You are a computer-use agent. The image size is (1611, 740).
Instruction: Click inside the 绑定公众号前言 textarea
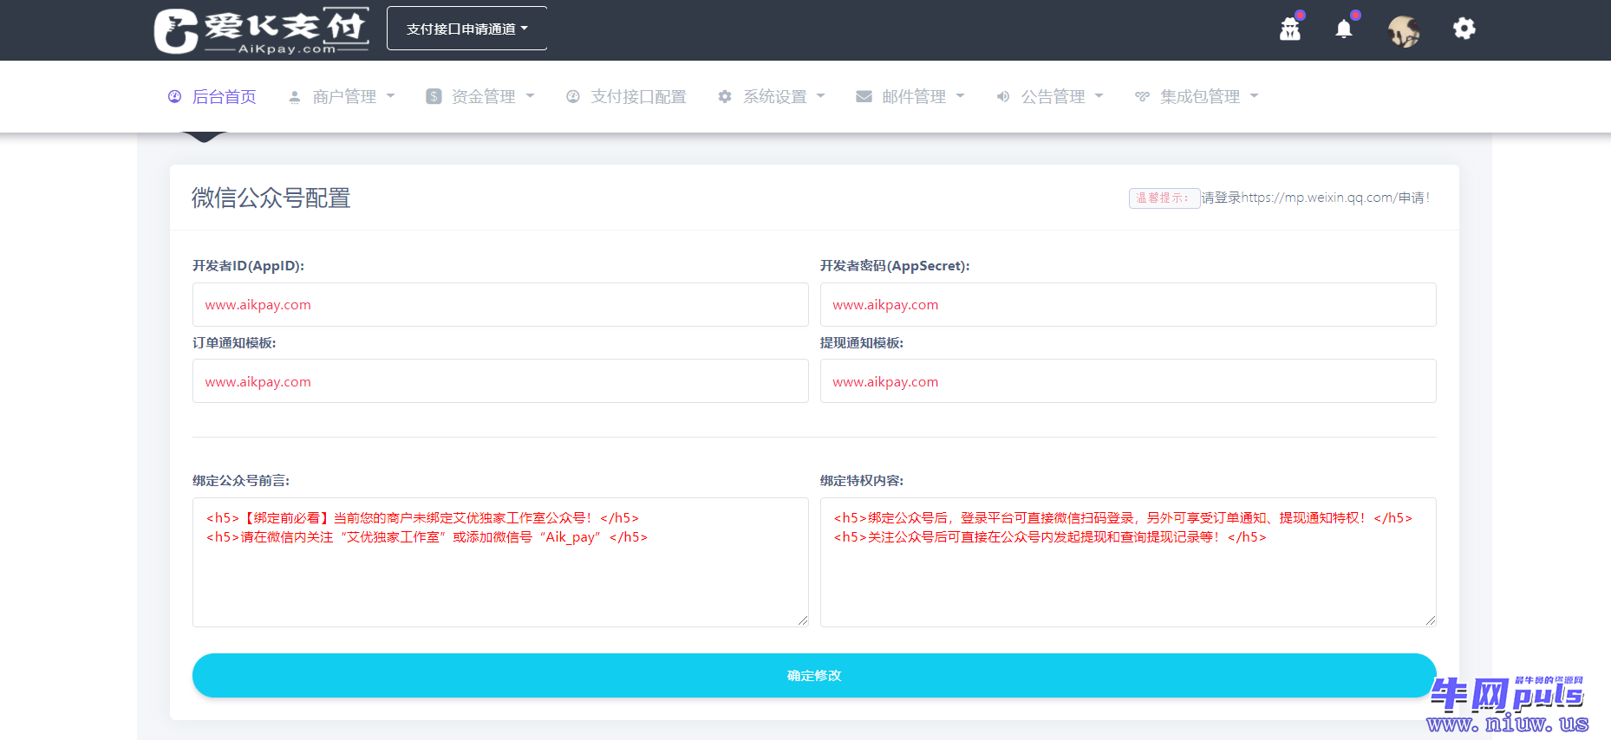(x=500, y=562)
